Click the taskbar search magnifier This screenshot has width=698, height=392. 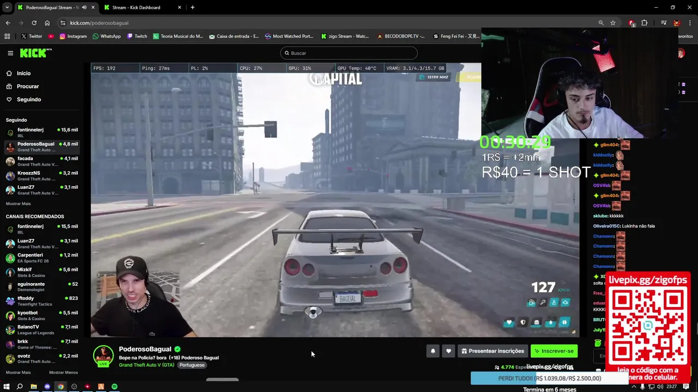pyautogui.click(x=20, y=387)
